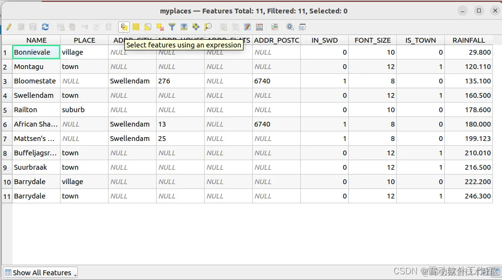Click the Railton name cell
The image size is (502, 280).
(x=36, y=110)
